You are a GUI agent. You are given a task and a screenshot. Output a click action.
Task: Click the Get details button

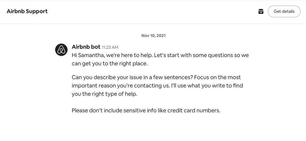pos(284,11)
